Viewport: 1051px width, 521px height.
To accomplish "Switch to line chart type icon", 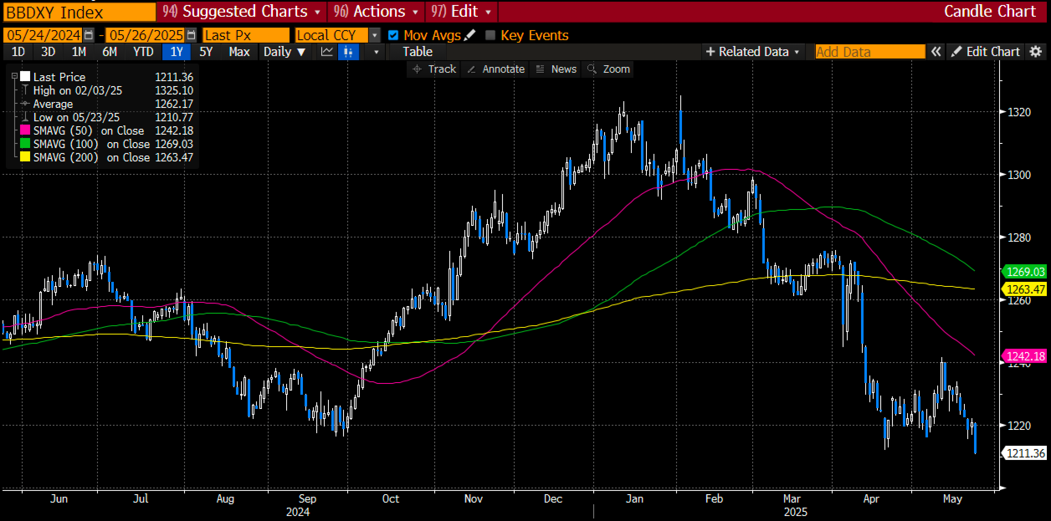I will (327, 52).
